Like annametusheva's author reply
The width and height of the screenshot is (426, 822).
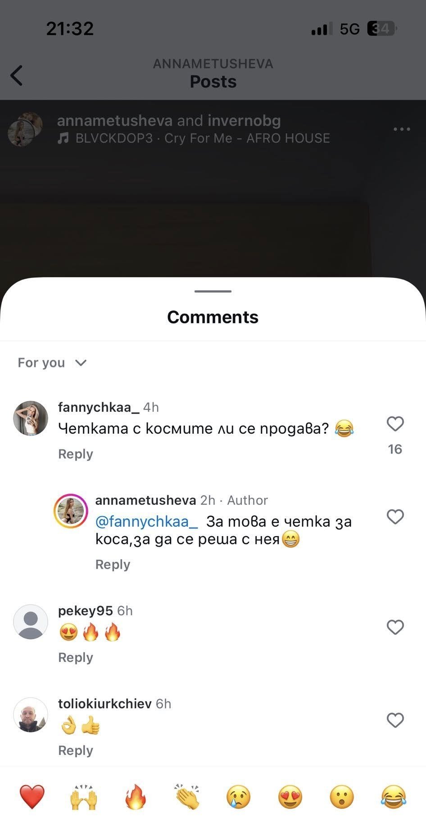pyautogui.click(x=395, y=517)
